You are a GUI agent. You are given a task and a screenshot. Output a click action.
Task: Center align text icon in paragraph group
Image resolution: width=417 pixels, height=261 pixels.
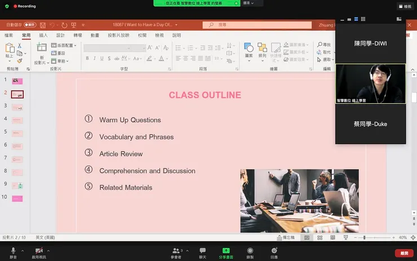(185, 58)
